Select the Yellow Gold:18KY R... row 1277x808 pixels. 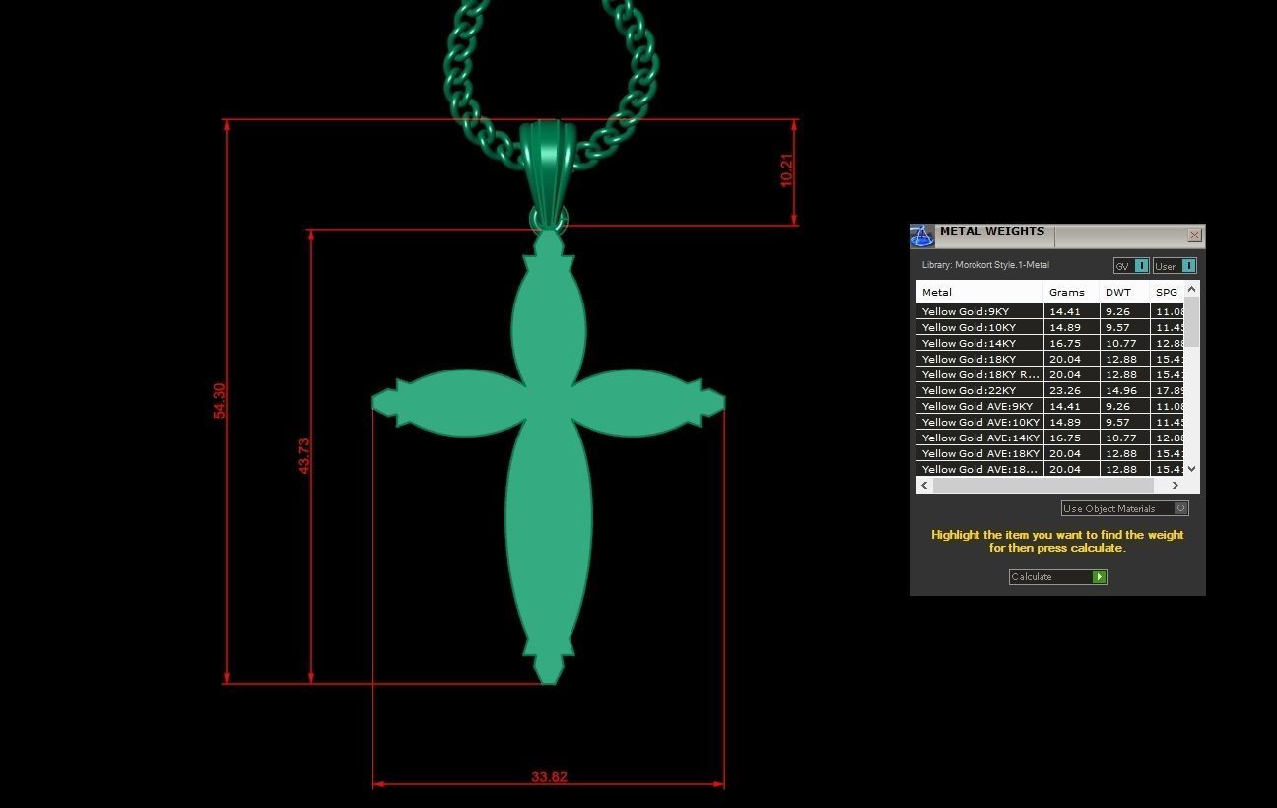pyautogui.click(x=1050, y=374)
